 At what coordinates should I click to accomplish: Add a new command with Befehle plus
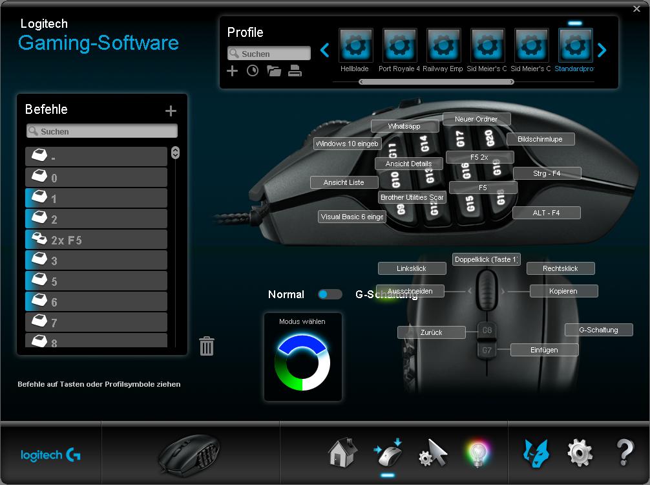(171, 111)
